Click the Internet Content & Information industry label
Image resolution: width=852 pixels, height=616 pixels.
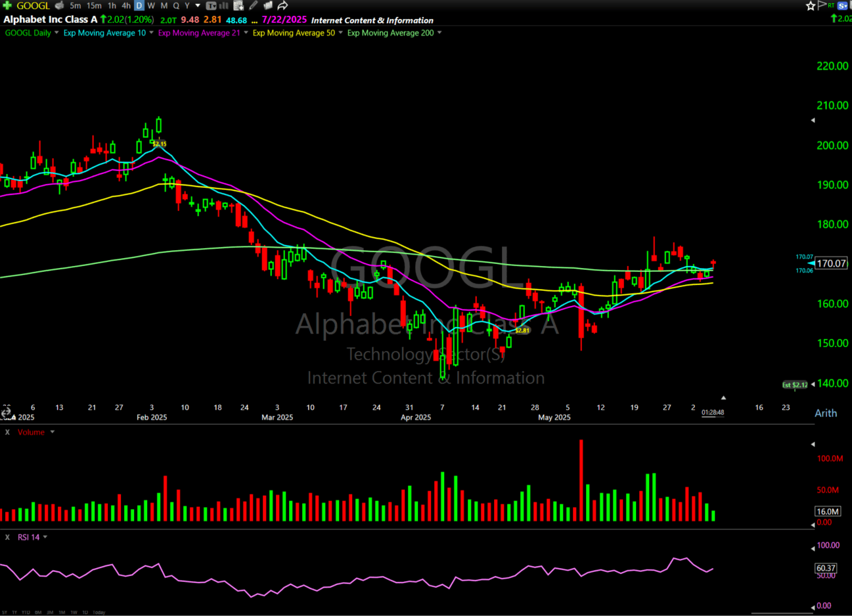[372, 20]
